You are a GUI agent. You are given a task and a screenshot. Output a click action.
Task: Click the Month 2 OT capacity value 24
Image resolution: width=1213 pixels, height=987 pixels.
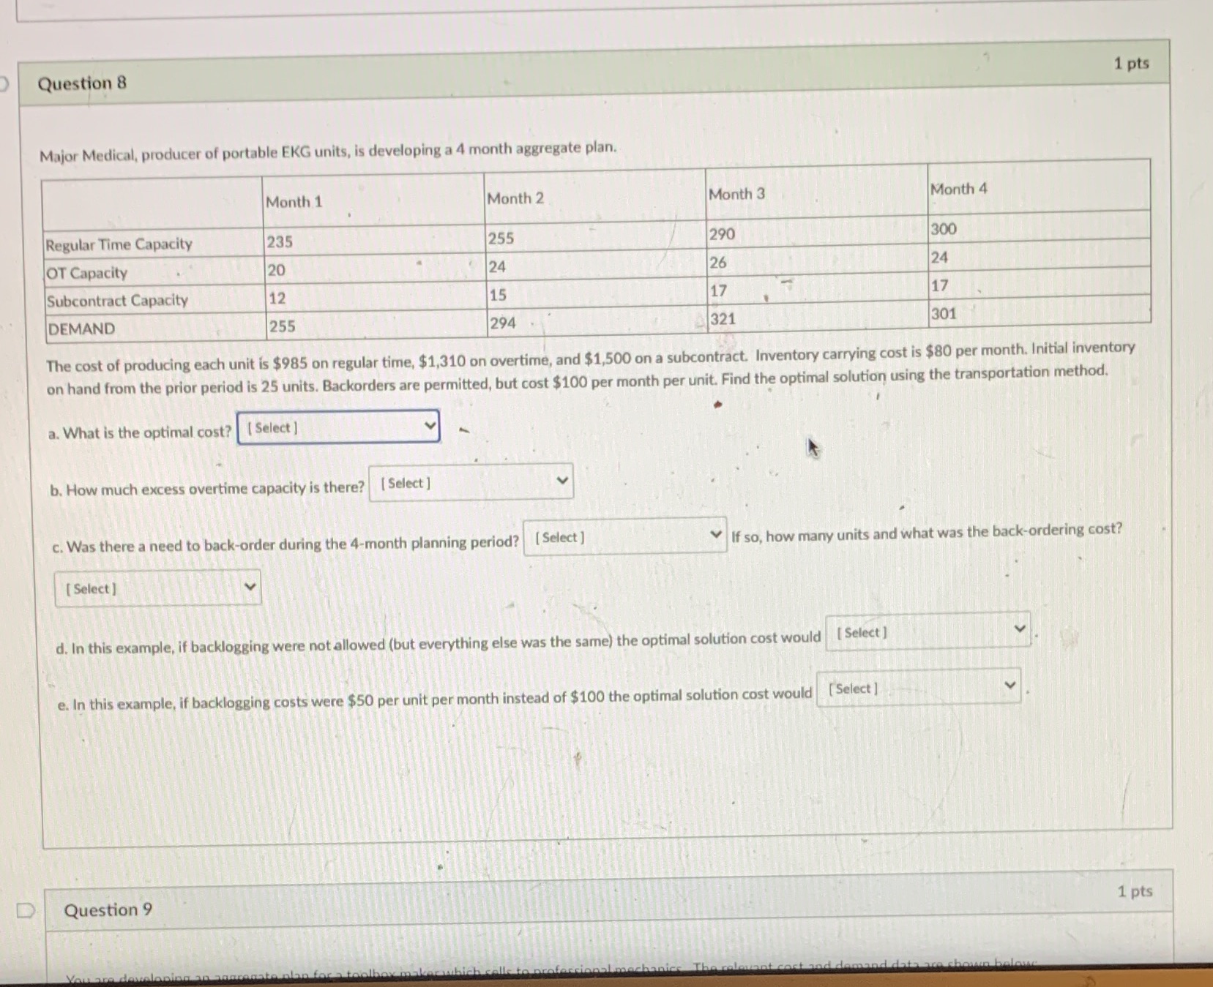pos(497,267)
